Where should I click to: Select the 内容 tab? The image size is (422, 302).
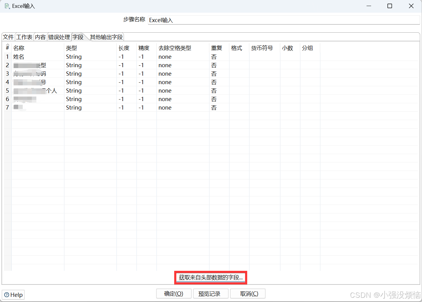point(40,37)
